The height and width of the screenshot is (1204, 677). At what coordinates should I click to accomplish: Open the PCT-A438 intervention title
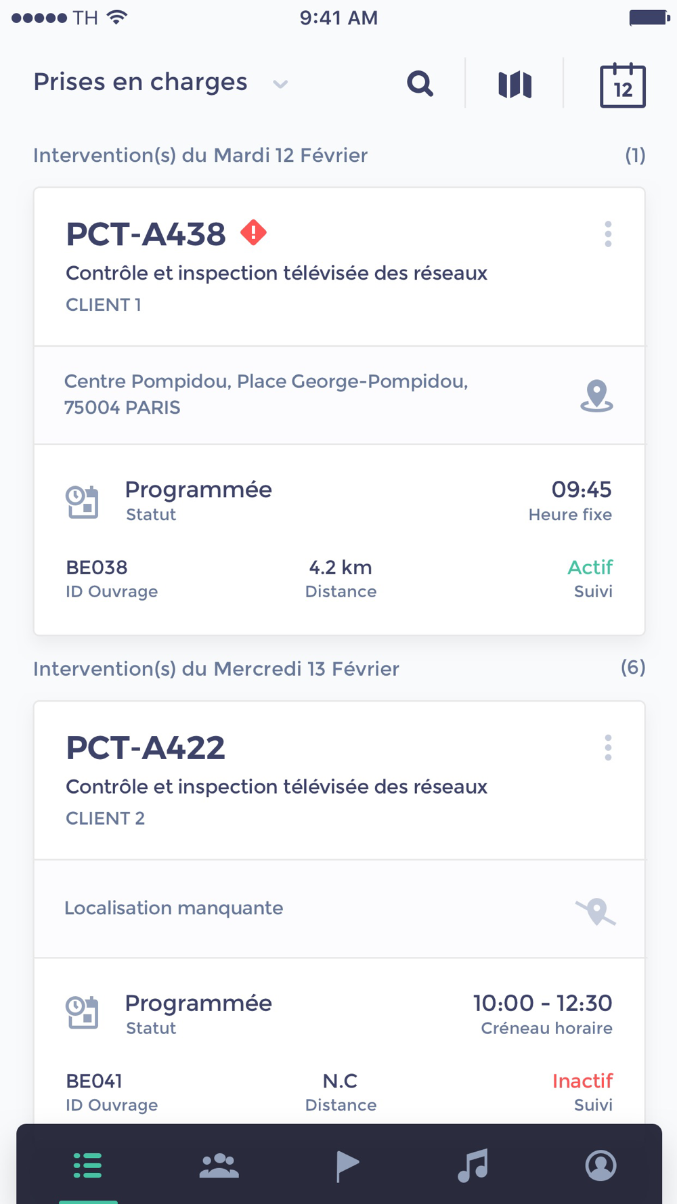[x=146, y=234]
